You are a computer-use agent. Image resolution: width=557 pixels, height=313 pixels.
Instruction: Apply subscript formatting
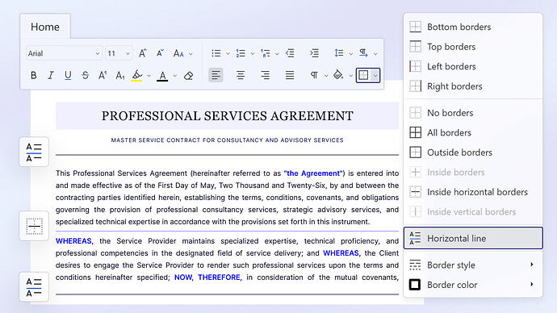click(x=120, y=75)
